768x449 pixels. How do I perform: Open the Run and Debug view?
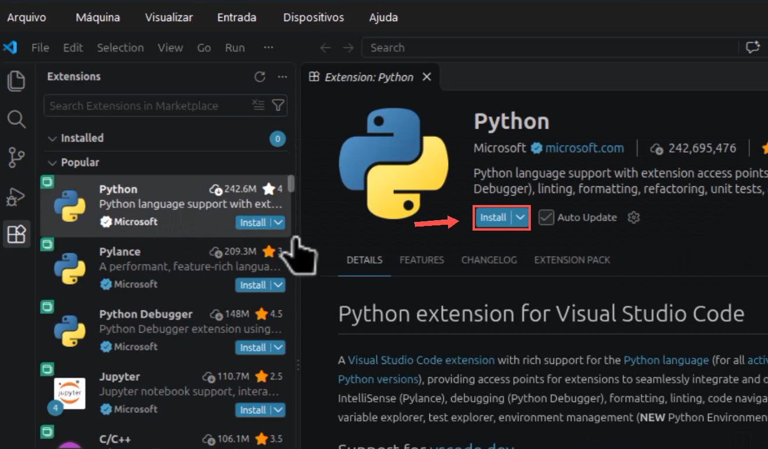click(x=16, y=196)
